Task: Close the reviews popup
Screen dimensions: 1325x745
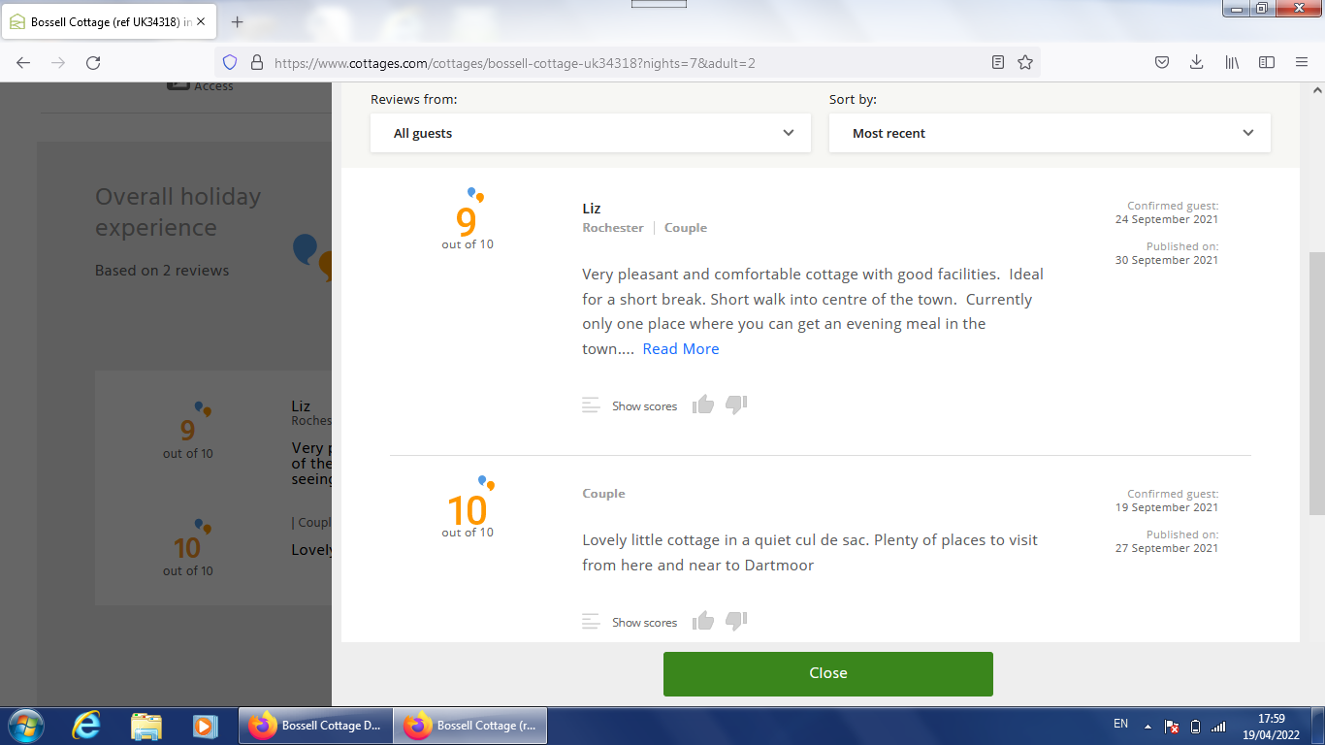Action: (827, 673)
